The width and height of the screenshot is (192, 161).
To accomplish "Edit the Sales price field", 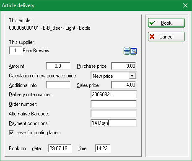I will click(124, 85).
